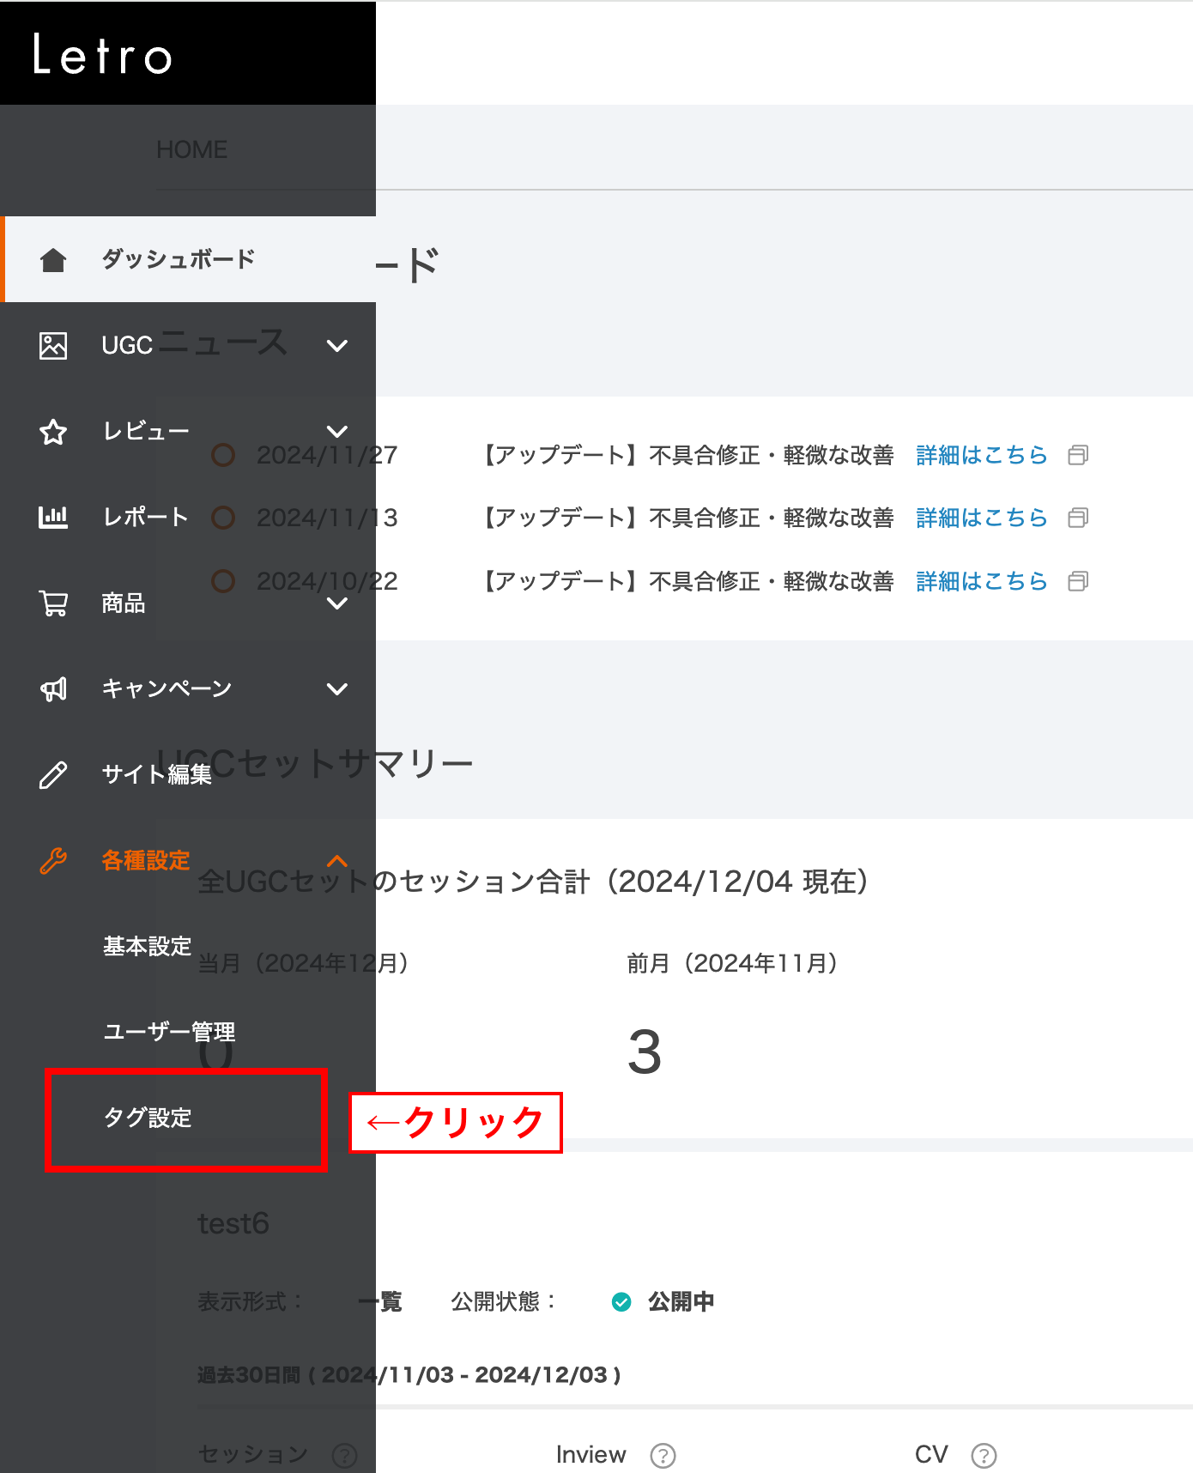Open タグ設定 in the settings submenu

[x=148, y=1118]
